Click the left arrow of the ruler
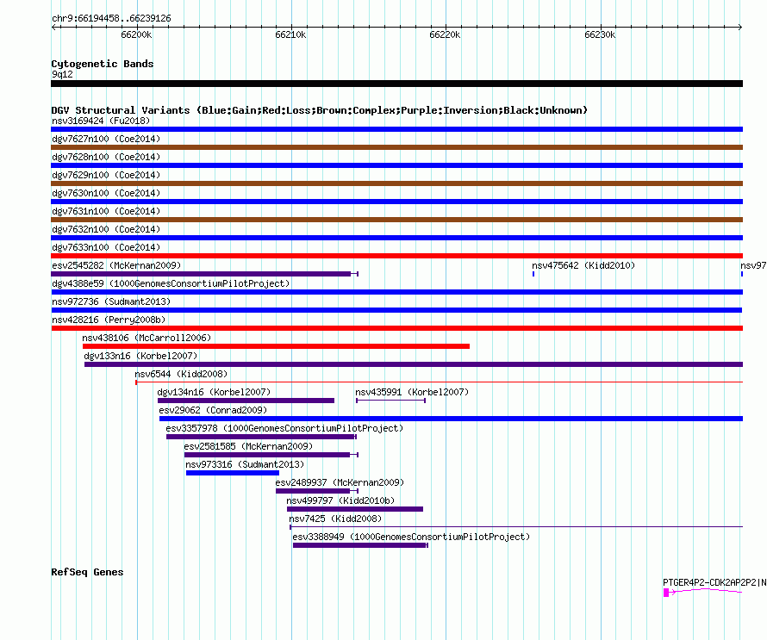767x640 pixels. click(x=54, y=28)
